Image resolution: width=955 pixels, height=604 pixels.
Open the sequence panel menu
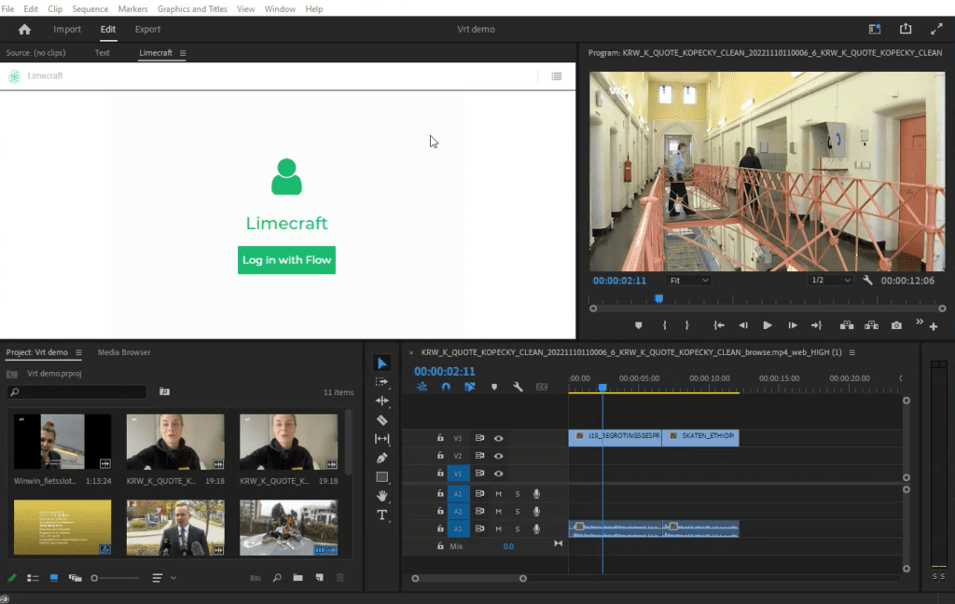pyautogui.click(x=852, y=352)
